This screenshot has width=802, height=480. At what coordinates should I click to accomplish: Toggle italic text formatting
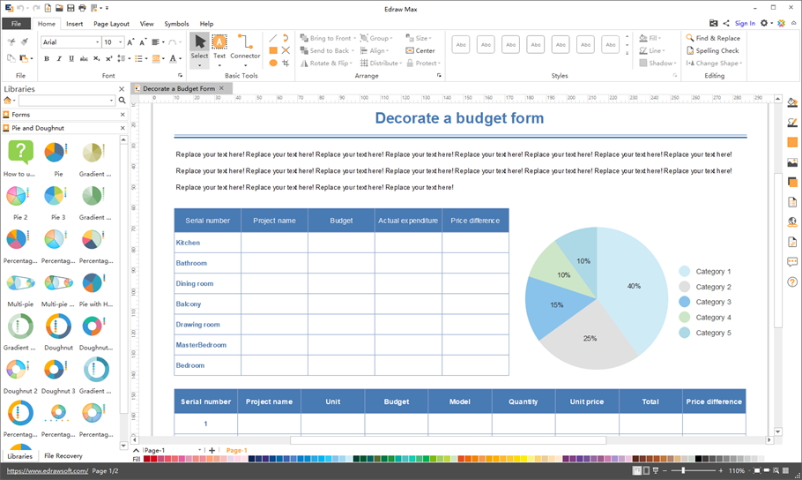59,59
